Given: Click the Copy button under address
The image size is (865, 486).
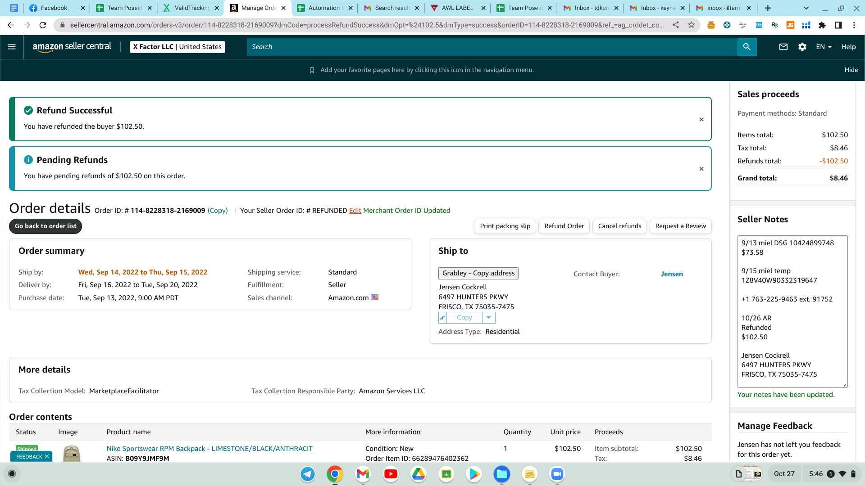Looking at the screenshot, I should (x=464, y=318).
